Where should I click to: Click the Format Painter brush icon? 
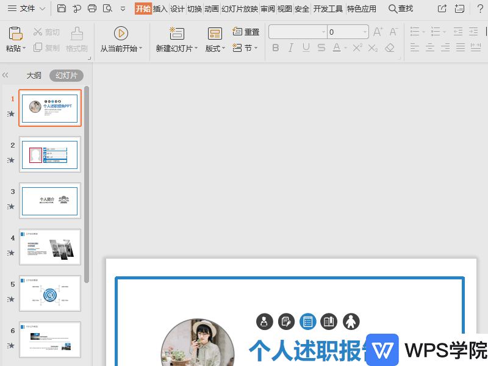[x=77, y=34]
